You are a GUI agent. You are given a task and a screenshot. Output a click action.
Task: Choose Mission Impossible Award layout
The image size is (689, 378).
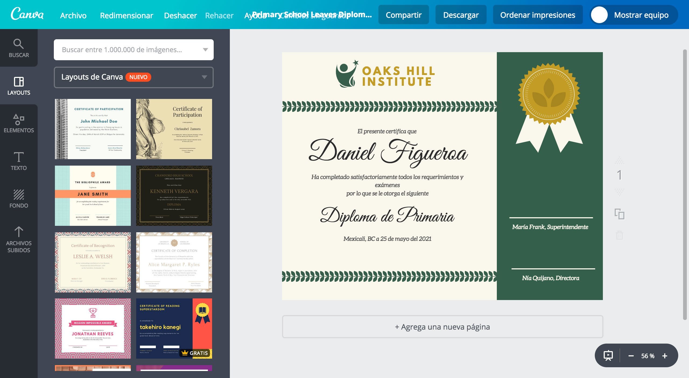click(93, 329)
